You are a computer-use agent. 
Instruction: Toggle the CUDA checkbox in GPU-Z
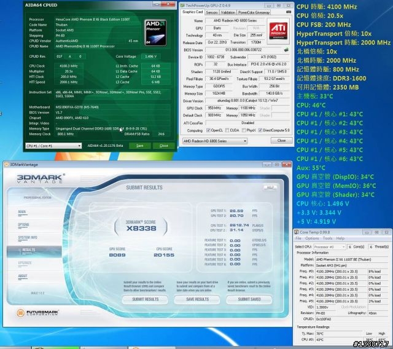227,130
